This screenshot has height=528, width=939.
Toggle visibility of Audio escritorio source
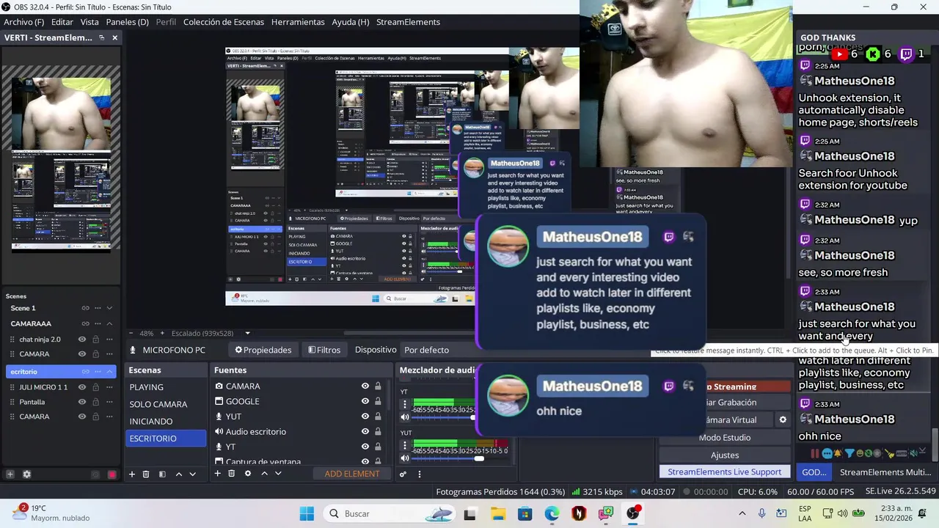pyautogui.click(x=365, y=432)
